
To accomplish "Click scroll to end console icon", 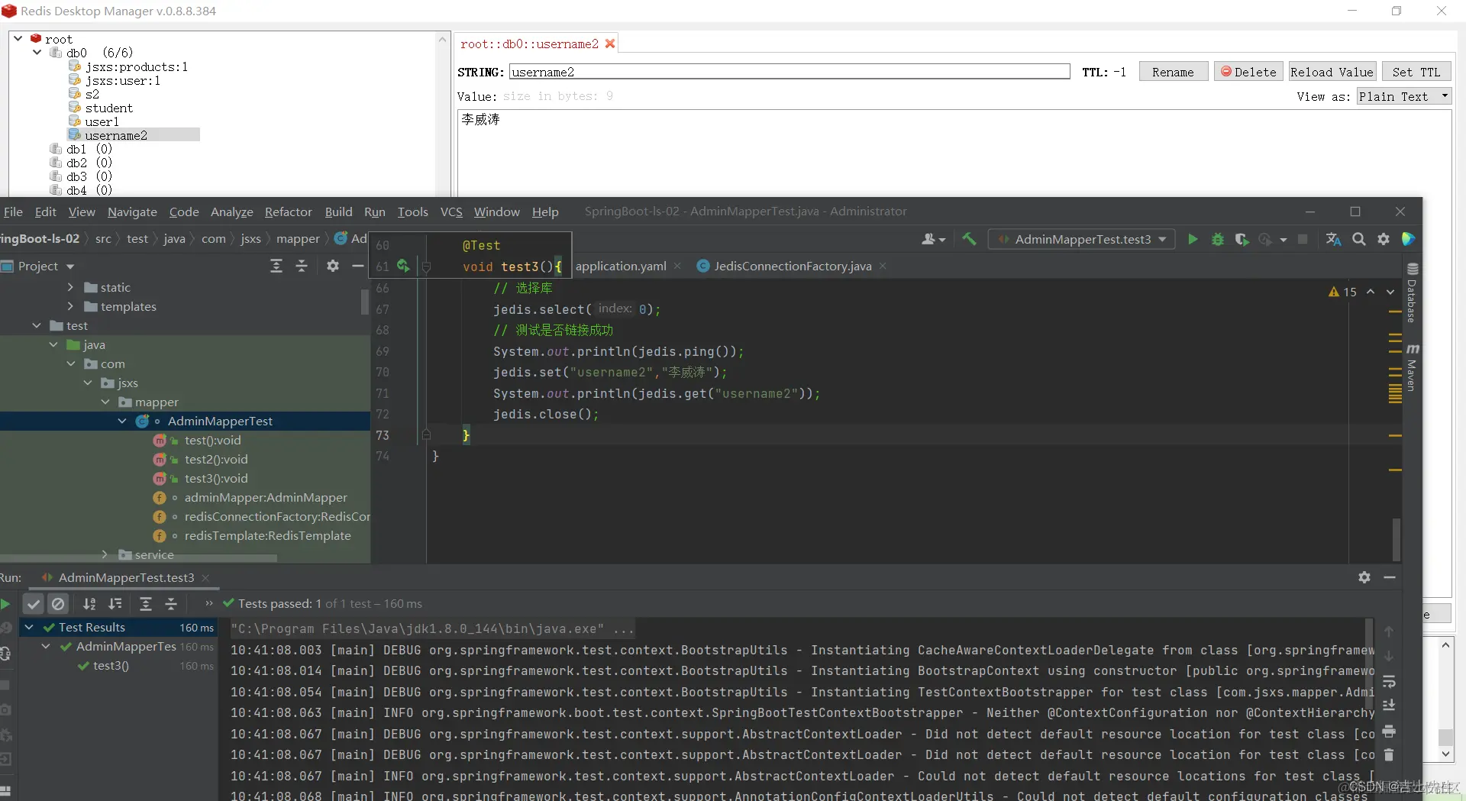I will (1389, 705).
